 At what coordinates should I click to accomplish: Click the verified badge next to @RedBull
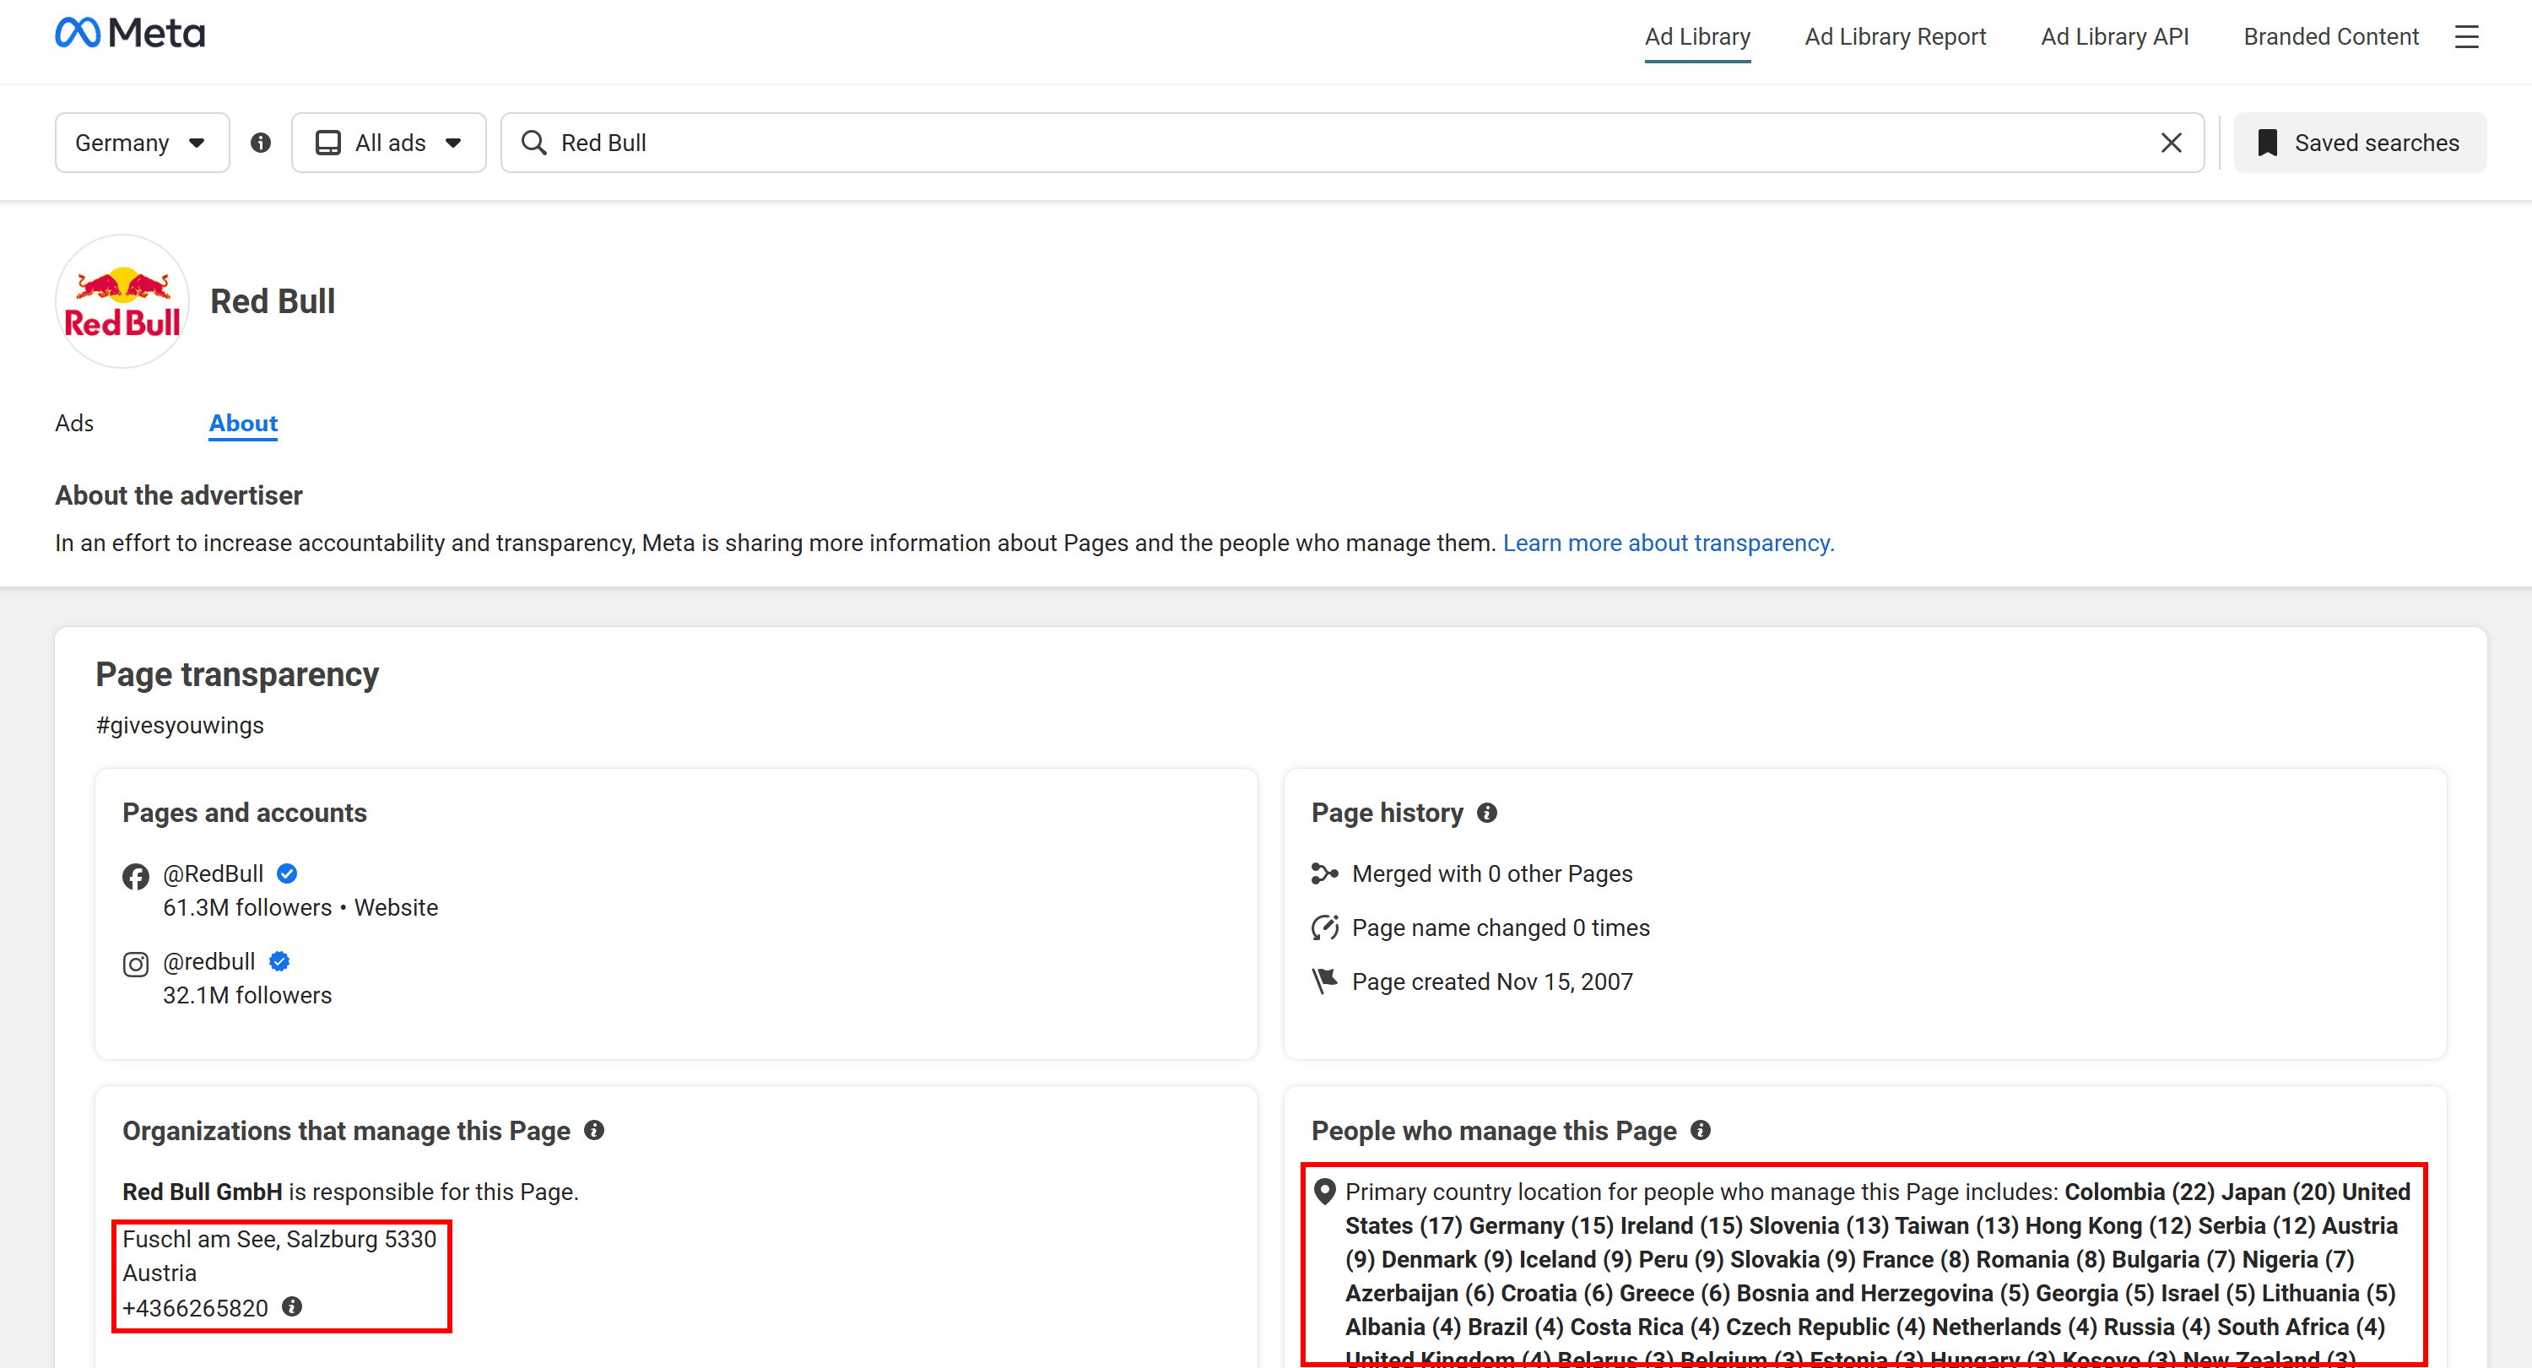[x=285, y=873]
